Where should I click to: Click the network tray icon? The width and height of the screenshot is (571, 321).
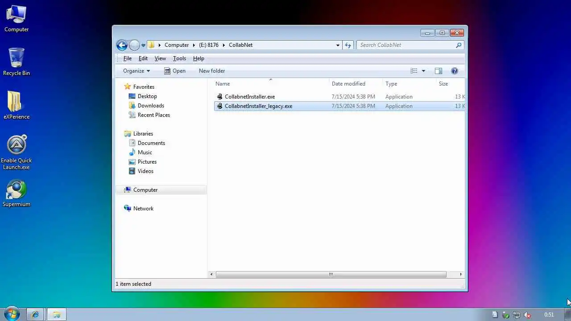click(516, 315)
